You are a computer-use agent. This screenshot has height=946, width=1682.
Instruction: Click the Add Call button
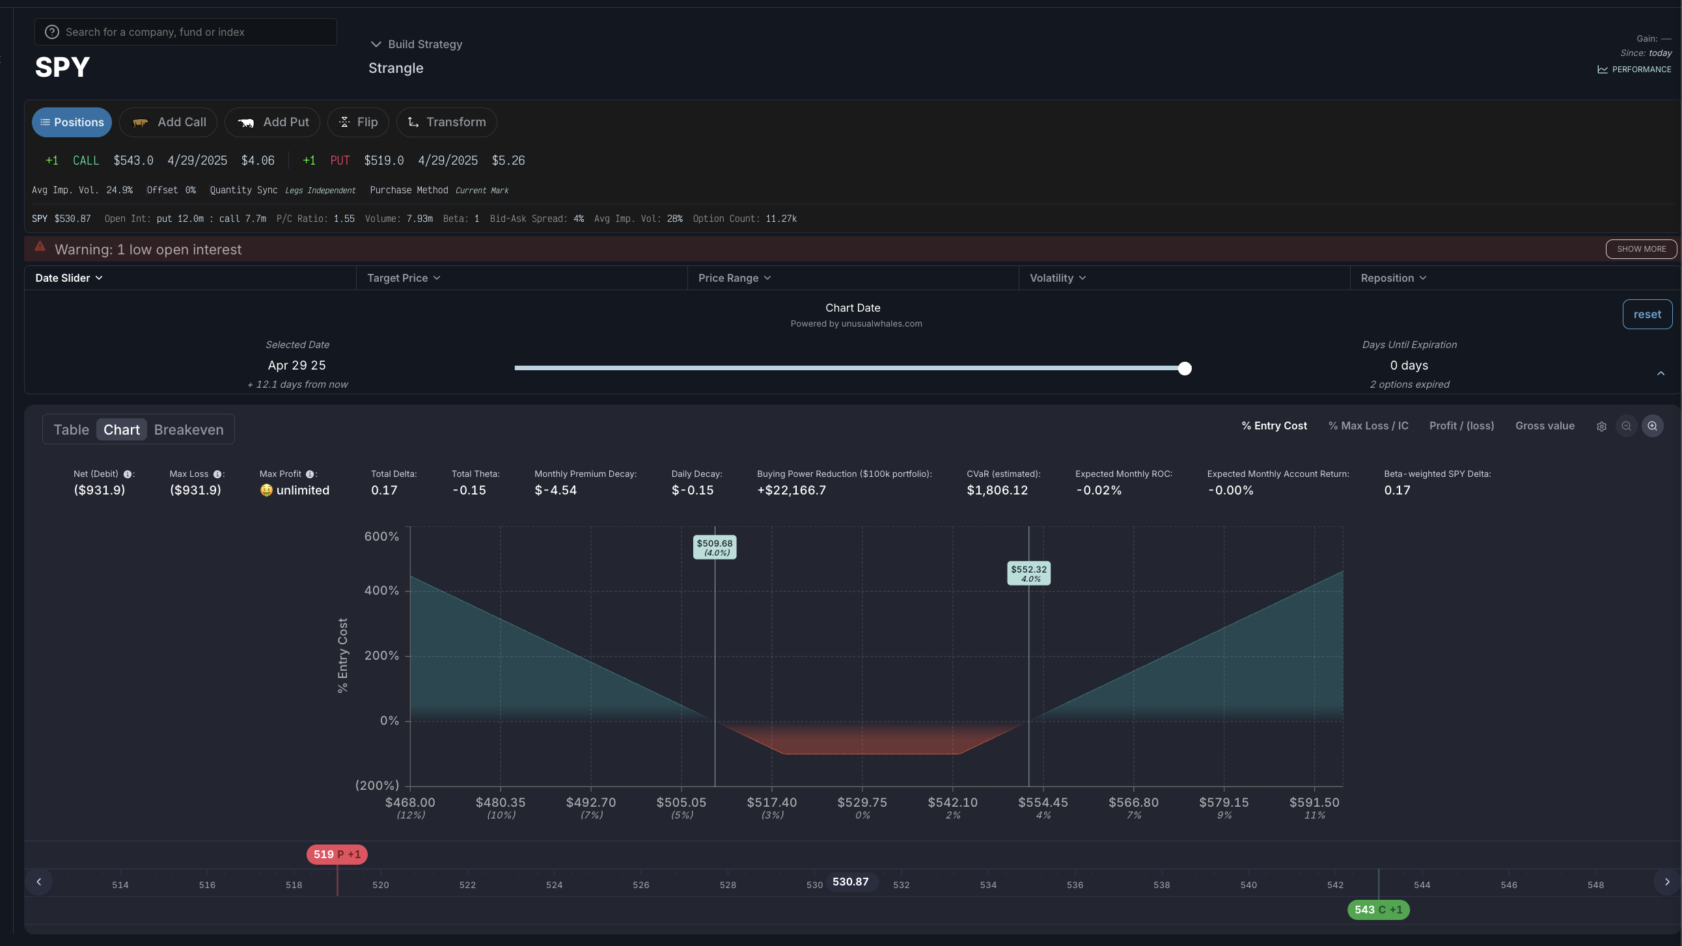click(168, 122)
